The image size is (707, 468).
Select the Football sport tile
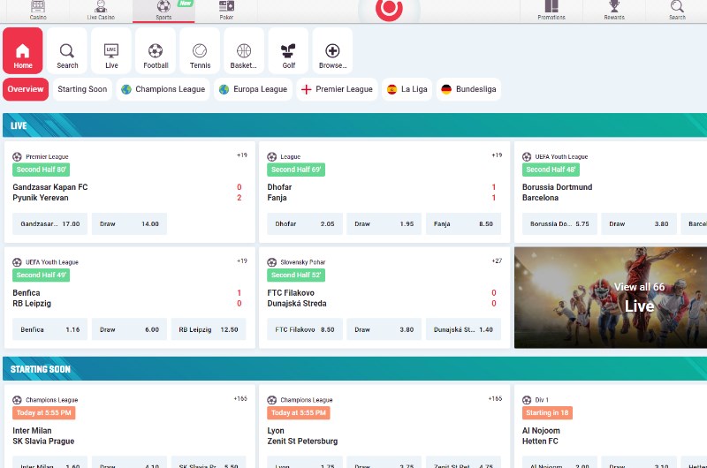click(156, 50)
